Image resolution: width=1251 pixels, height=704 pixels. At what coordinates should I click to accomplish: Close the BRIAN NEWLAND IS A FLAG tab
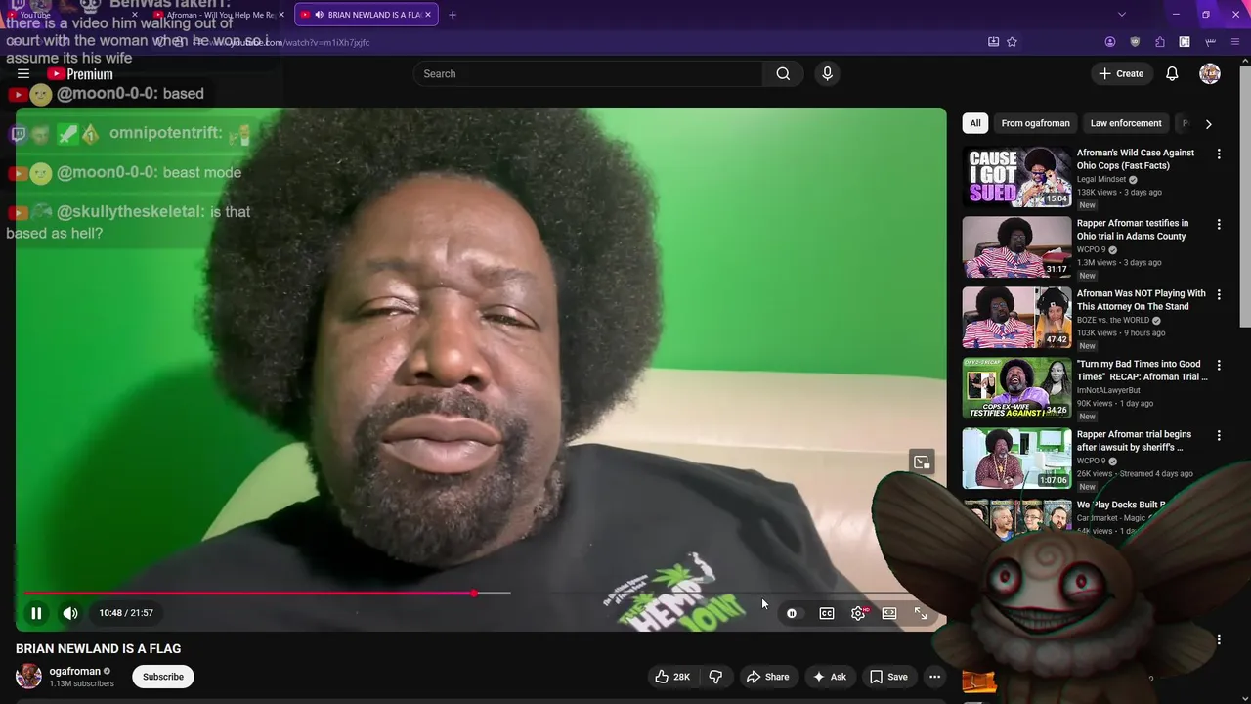click(428, 15)
